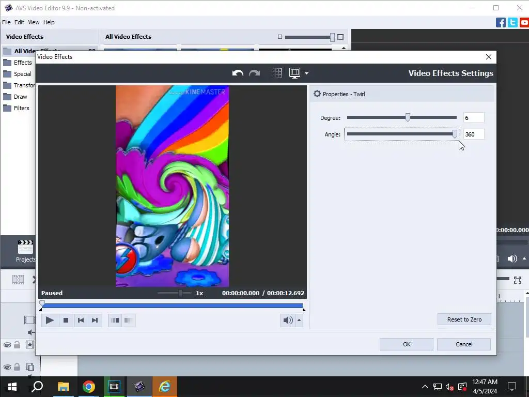Toggle main window speaker volume icon

(512, 258)
